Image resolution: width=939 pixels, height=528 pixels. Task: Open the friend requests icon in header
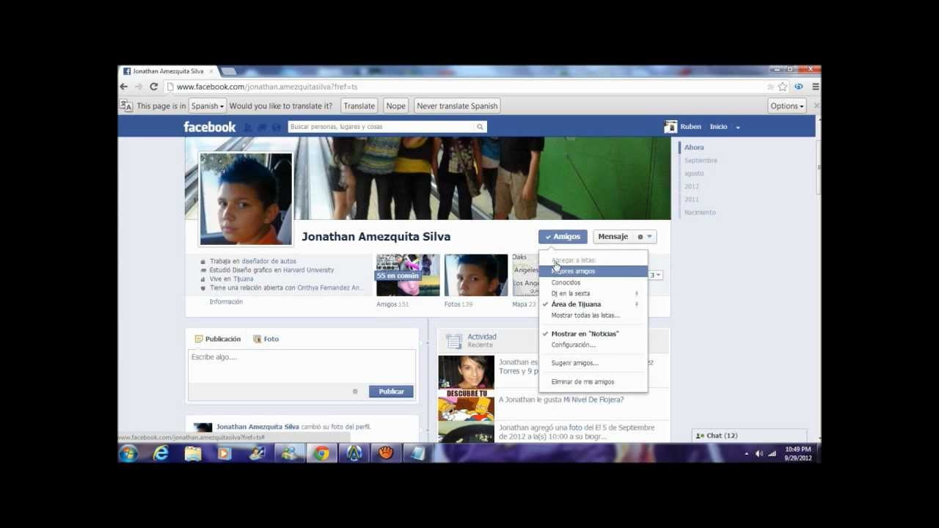pyautogui.click(x=248, y=127)
